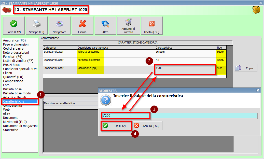
Task: Select Movimenti (F10) in sidebar
Action: click(15, 122)
